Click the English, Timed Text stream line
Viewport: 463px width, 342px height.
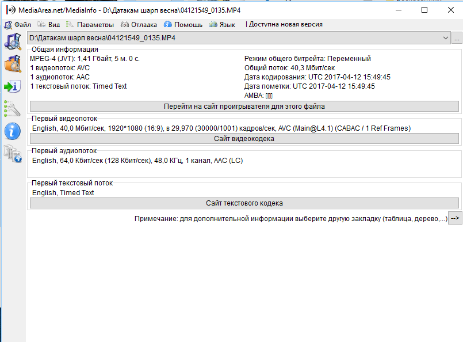click(x=63, y=193)
